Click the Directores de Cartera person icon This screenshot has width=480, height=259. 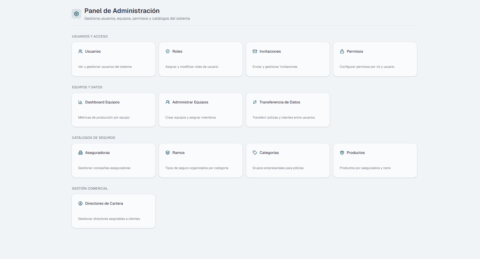tap(80, 203)
